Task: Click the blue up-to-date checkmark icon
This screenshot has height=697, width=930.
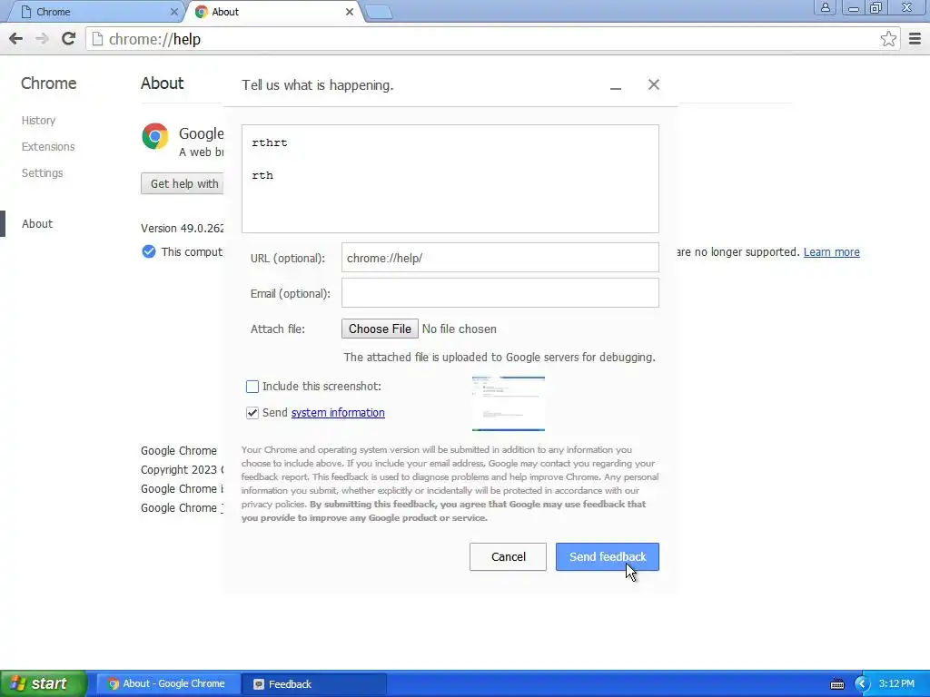Action: (149, 252)
